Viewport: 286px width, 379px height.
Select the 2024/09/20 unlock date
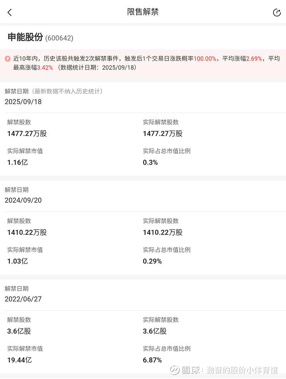(x=23, y=200)
